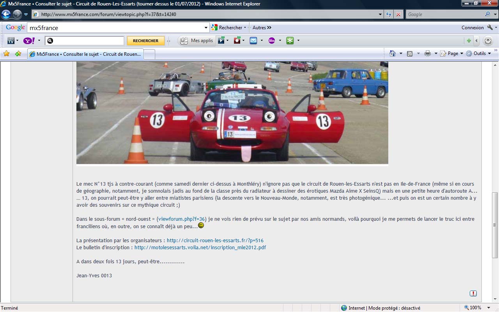Click the red camera app icon

pos(237,40)
